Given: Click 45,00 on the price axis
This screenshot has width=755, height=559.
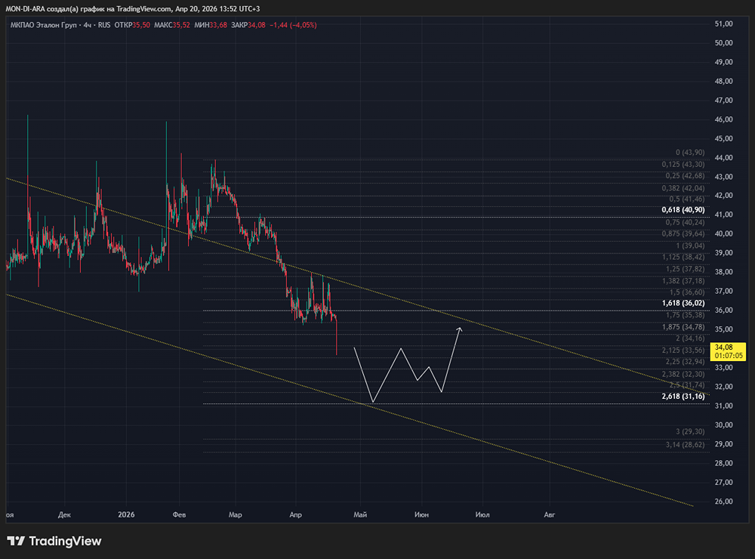Looking at the screenshot, I should coord(724,138).
